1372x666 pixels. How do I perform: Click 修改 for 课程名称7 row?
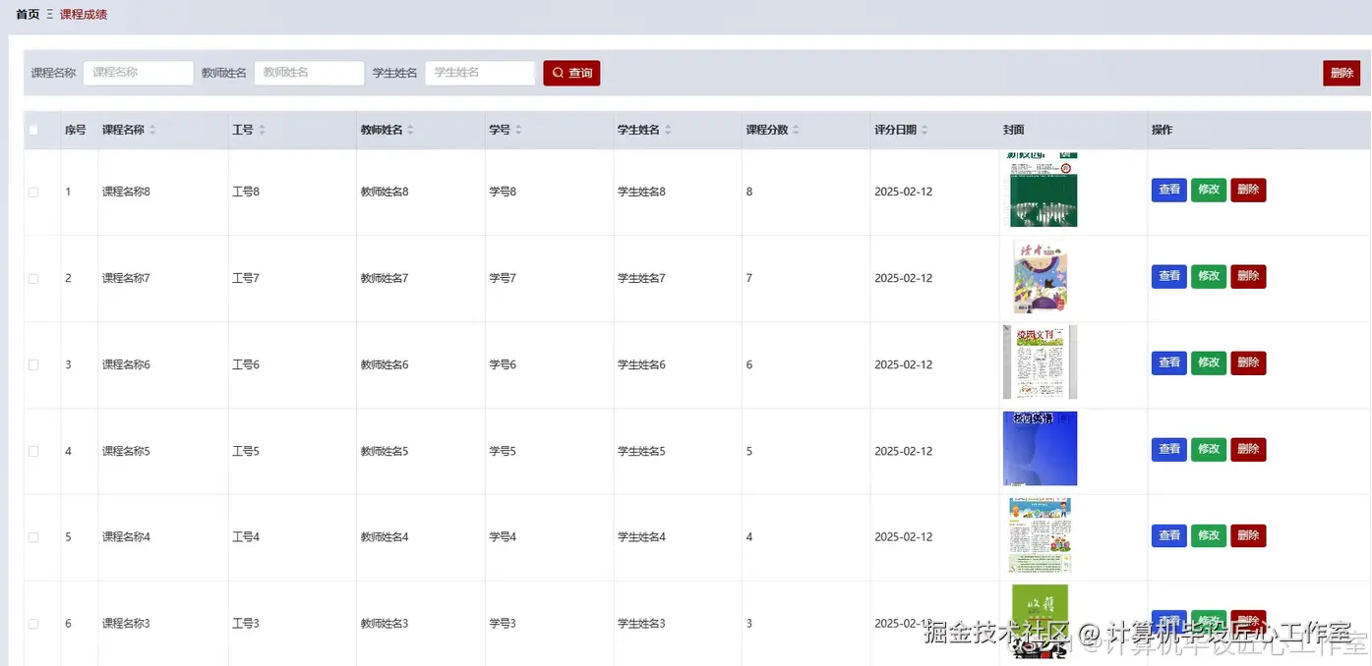pos(1209,276)
